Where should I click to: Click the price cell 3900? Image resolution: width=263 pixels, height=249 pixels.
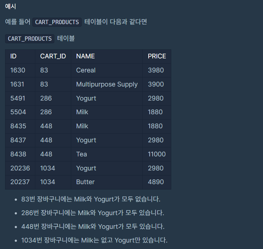[157, 84]
